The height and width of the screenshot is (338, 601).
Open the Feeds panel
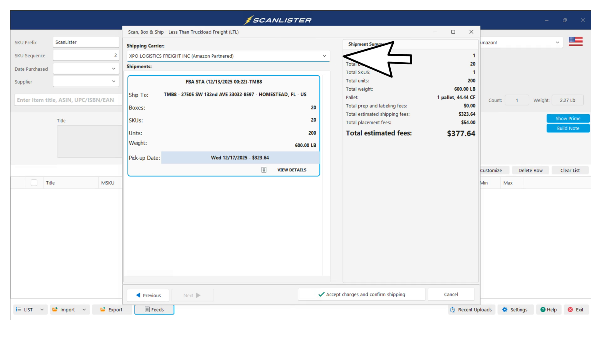[154, 310]
